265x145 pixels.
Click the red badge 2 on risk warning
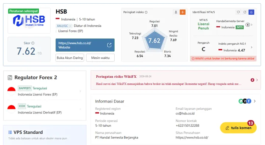253,80
